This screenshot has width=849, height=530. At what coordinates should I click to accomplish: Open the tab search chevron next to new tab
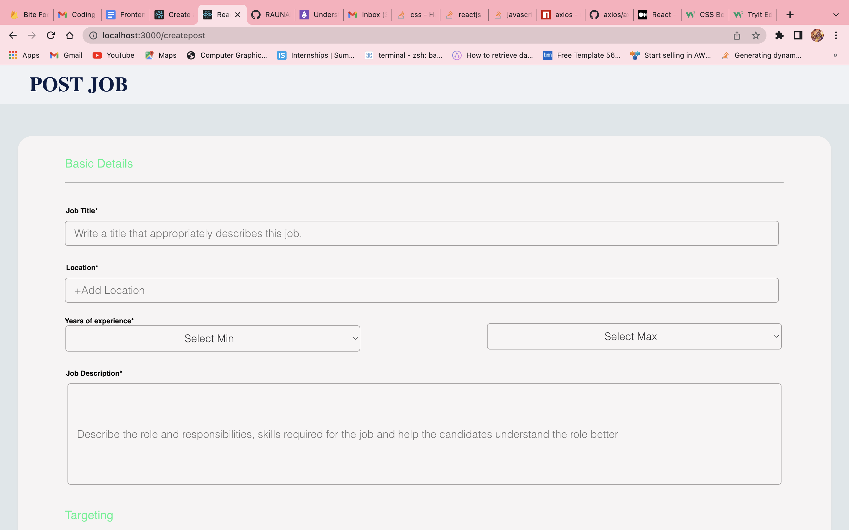coord(836,14)
